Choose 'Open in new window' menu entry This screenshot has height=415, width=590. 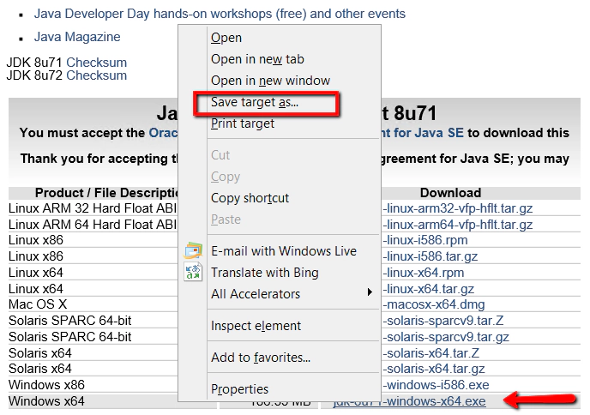(270, 81)
